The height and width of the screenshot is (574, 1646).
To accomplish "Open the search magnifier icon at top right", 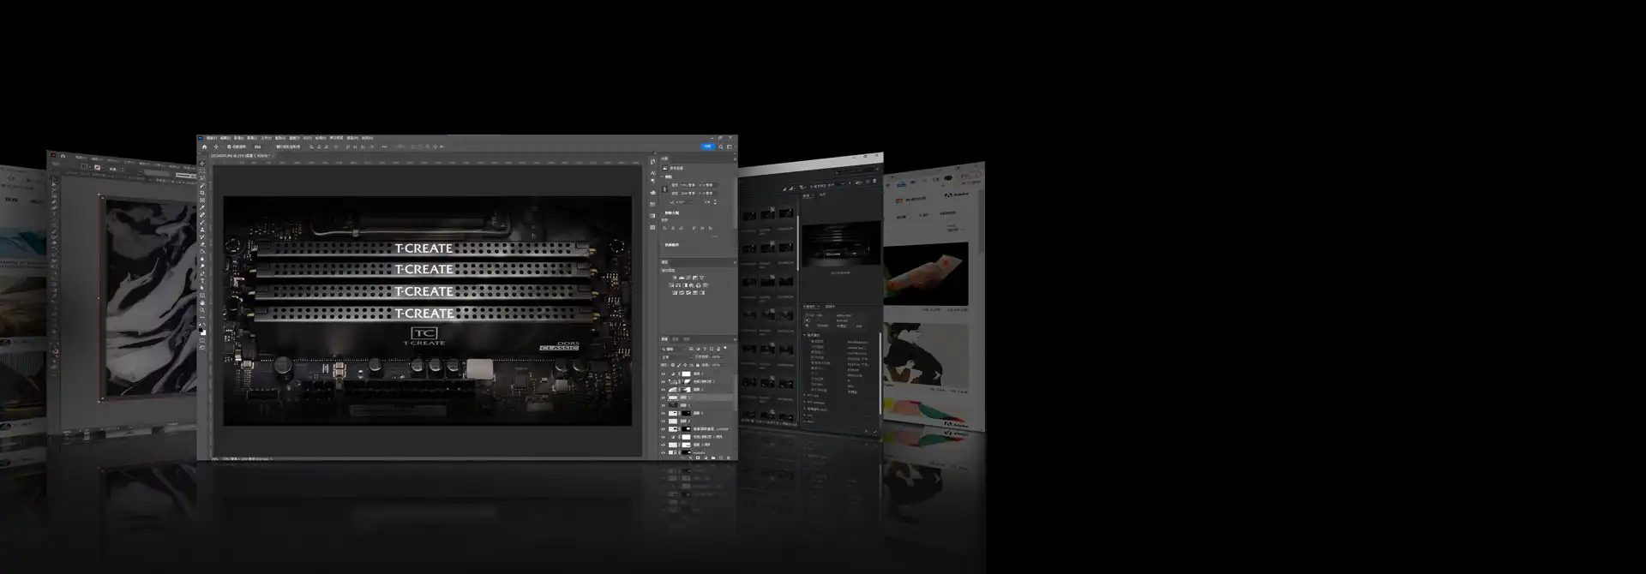I will tap(720, 146).
